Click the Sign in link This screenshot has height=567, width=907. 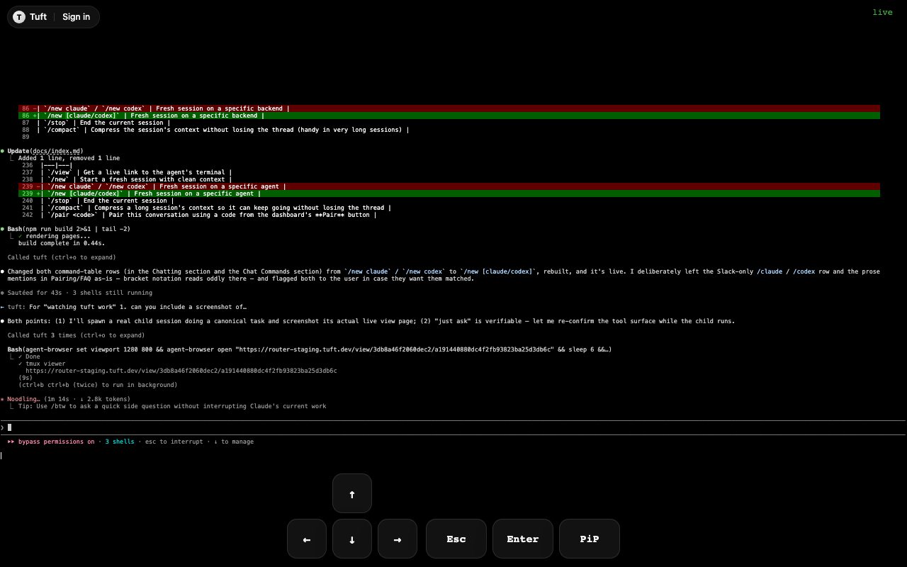pos(76,17)
